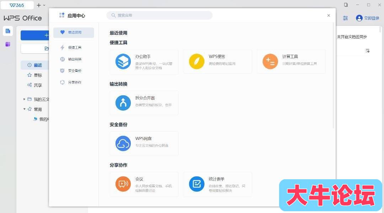
Task: Select 星标 in left navigation
Action: (35, 75)
